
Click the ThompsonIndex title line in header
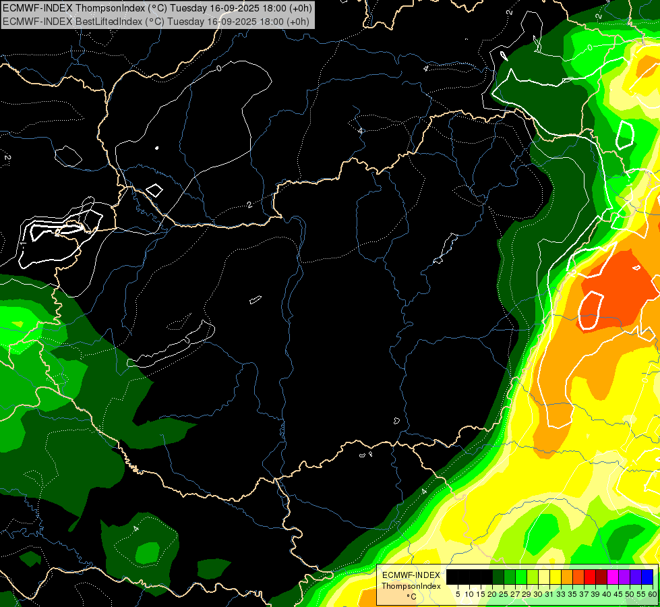158,8
